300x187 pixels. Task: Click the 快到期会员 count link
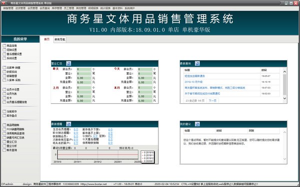(x=76, y=136)
